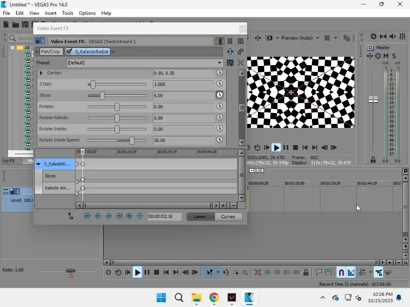Toggle Slices parameter animation clock icon
410x307 pixels.
tap(220, 95)
